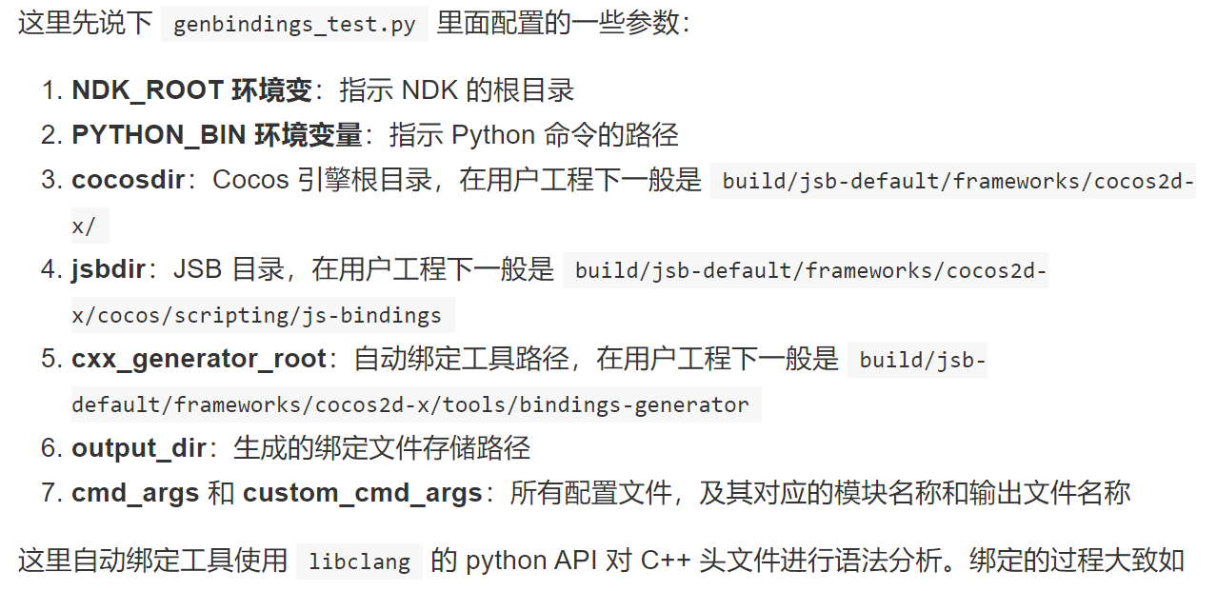Click the bold PYTHON_BIN term
Viewport: 1217px width, 591px height.
pos(162,136)
